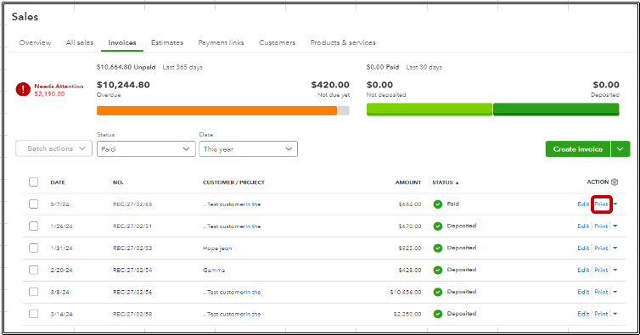Click the $2,190.00 Needs Attention amount

point(49,94)
